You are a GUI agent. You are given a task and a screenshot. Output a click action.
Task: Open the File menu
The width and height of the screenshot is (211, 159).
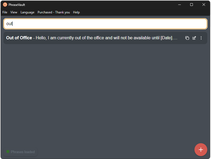(5, 12)
